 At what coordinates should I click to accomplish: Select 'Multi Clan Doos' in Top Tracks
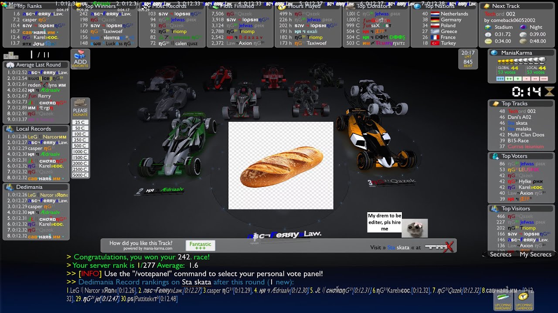pos(526,135)
